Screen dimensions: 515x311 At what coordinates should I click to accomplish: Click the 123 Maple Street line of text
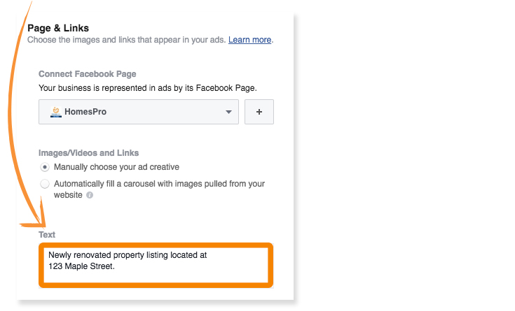point(81,266)
